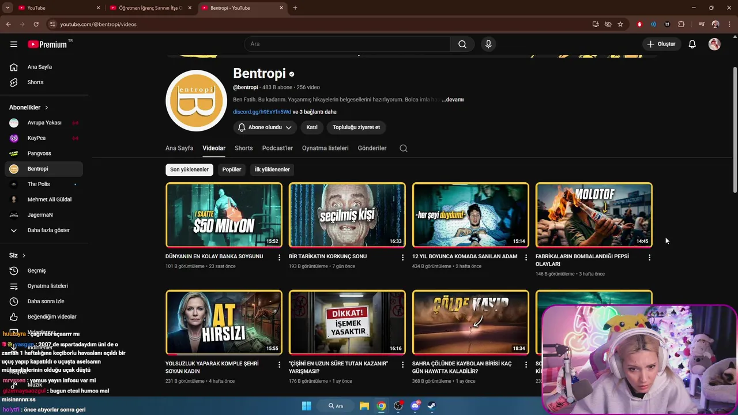This screenshot has width=738, height=415.
Task: Click the YouTube search input field
Action: [347, 44]
